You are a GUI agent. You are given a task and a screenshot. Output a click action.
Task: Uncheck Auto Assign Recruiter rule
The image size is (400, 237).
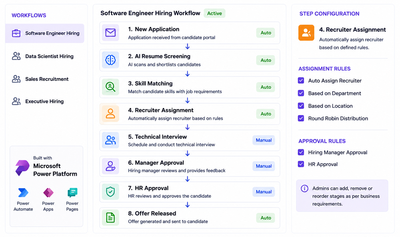pyautogui.click(x=301, y=80)
